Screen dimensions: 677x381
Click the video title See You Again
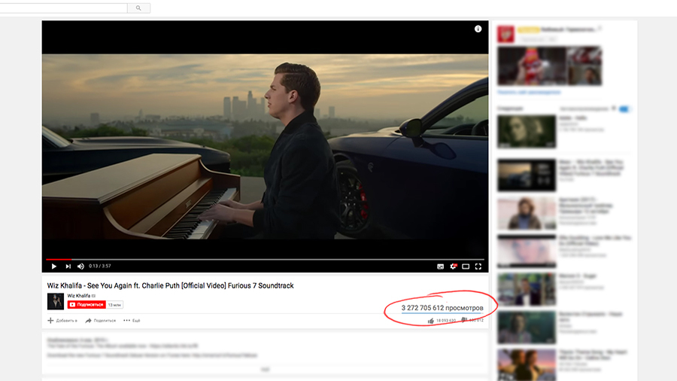(170, 285)
